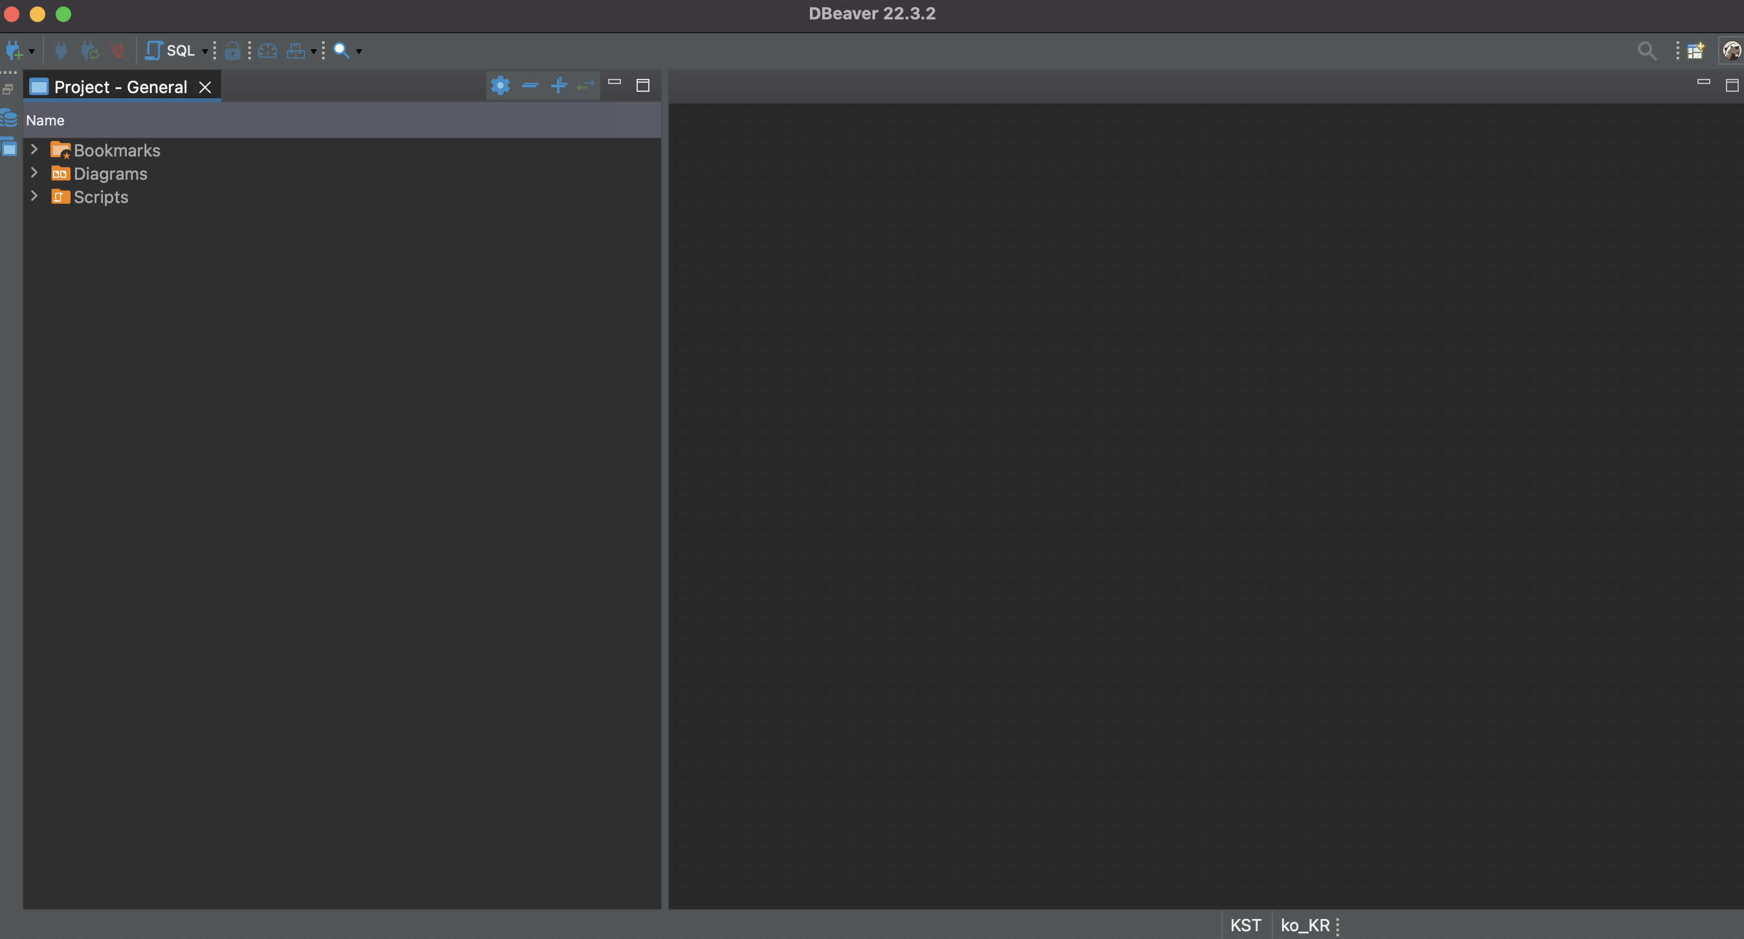Click the Connect plug icon in toolbar
1744x939 pixels.
point(61,50)
